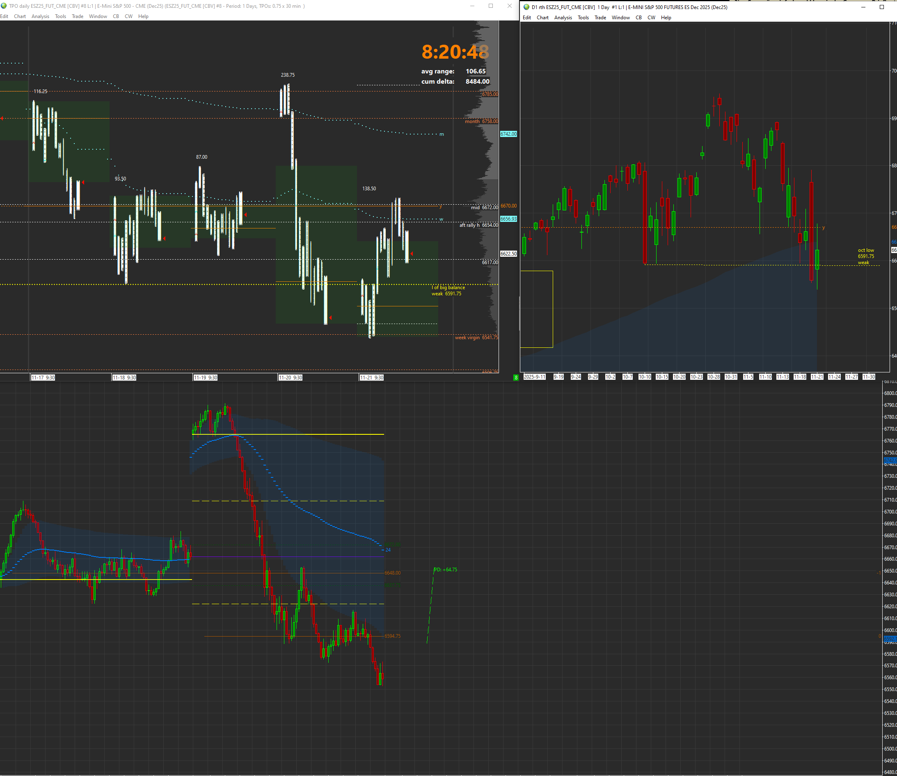The image size is (897, 776).
Task: Open the Analysis menu in D1 rth window
Action: tap(563, 18)
